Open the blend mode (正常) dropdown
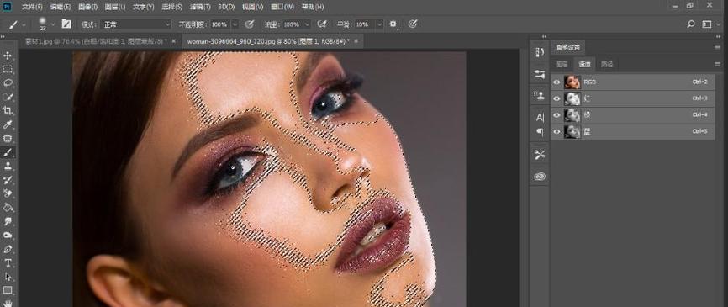 [x=136, y=24]
